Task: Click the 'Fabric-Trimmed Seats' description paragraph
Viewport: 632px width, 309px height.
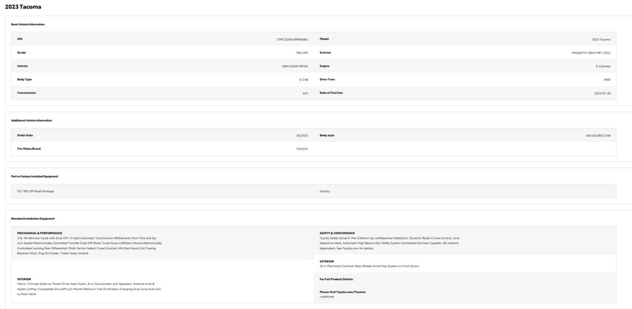Action: 89,289
